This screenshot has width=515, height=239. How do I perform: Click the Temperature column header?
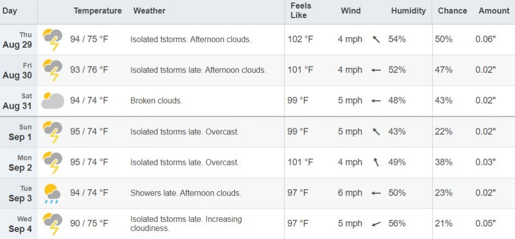(x=98, y=11)
